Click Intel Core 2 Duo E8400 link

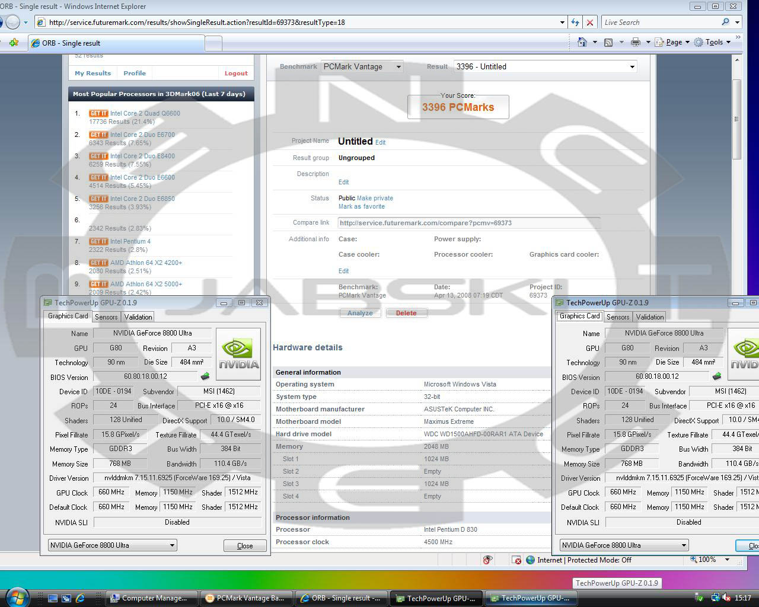[142, 156]
